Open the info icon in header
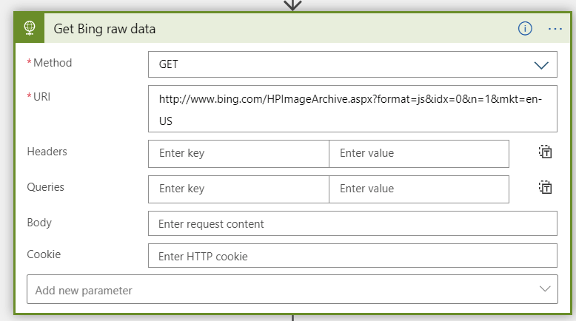 (525, 28)
